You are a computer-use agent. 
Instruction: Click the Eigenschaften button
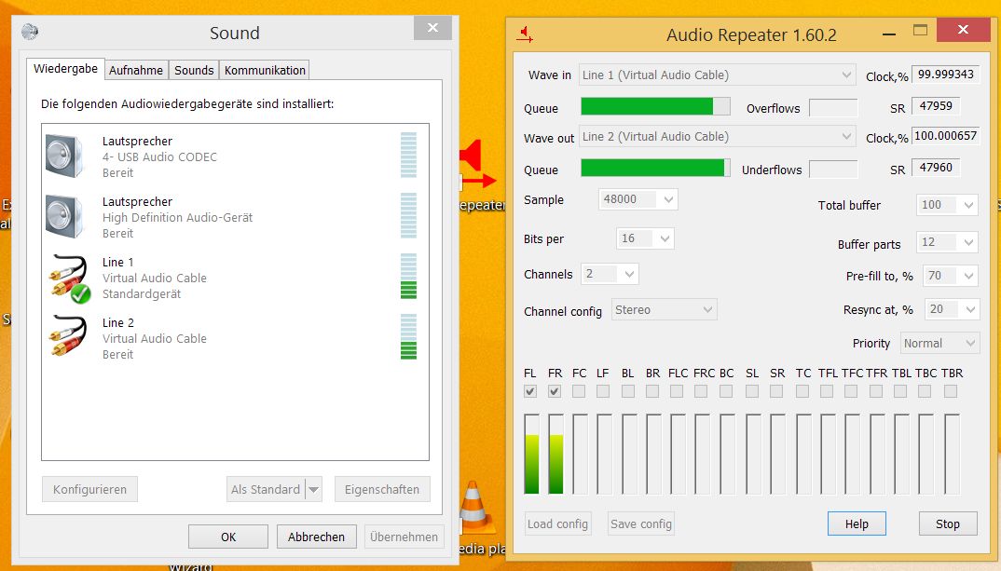click(x=382, y=489)
